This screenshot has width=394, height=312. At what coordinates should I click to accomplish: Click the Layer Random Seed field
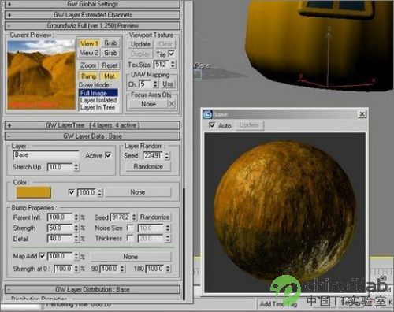pos(153,155)
